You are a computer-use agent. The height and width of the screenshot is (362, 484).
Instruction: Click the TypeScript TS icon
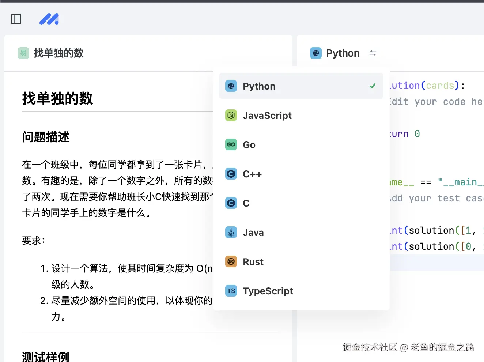pos(231,291)
